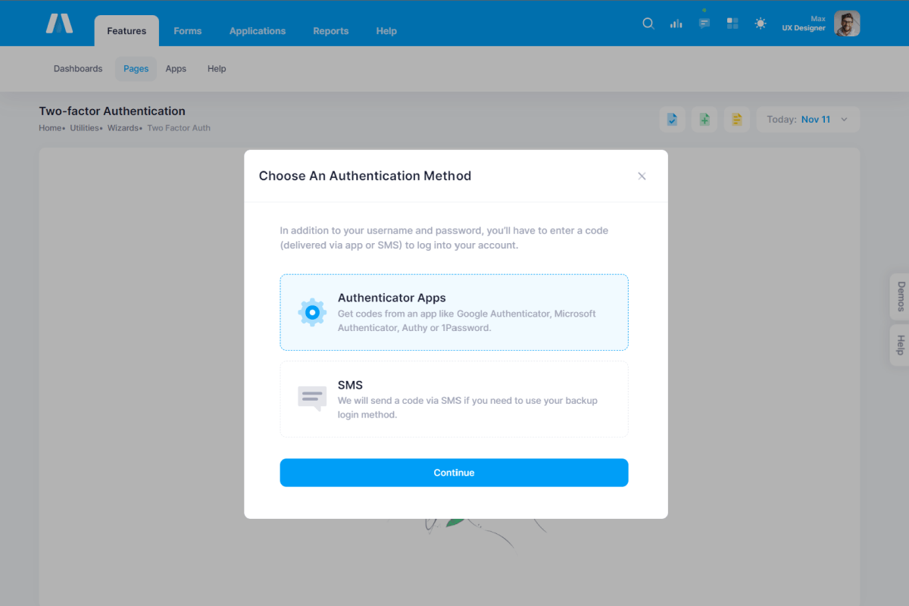Click the yellow notes document icon
The width and height of the screenshot is (909, 606).
[736, 120]
